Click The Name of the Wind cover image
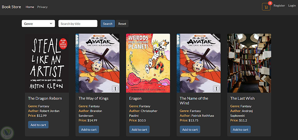This screenshot has width=298, height=140. (198, 63)
